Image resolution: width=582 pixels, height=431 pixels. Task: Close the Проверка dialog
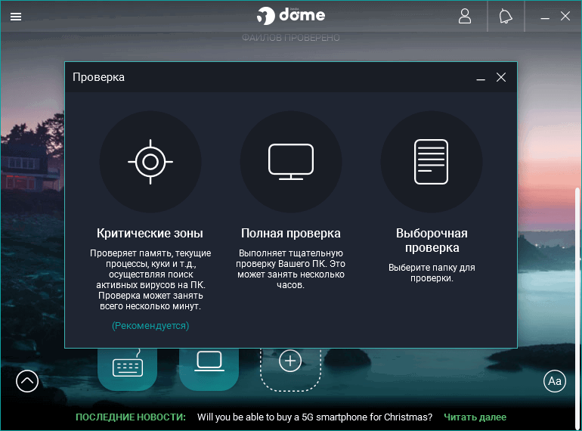[501, 77]
